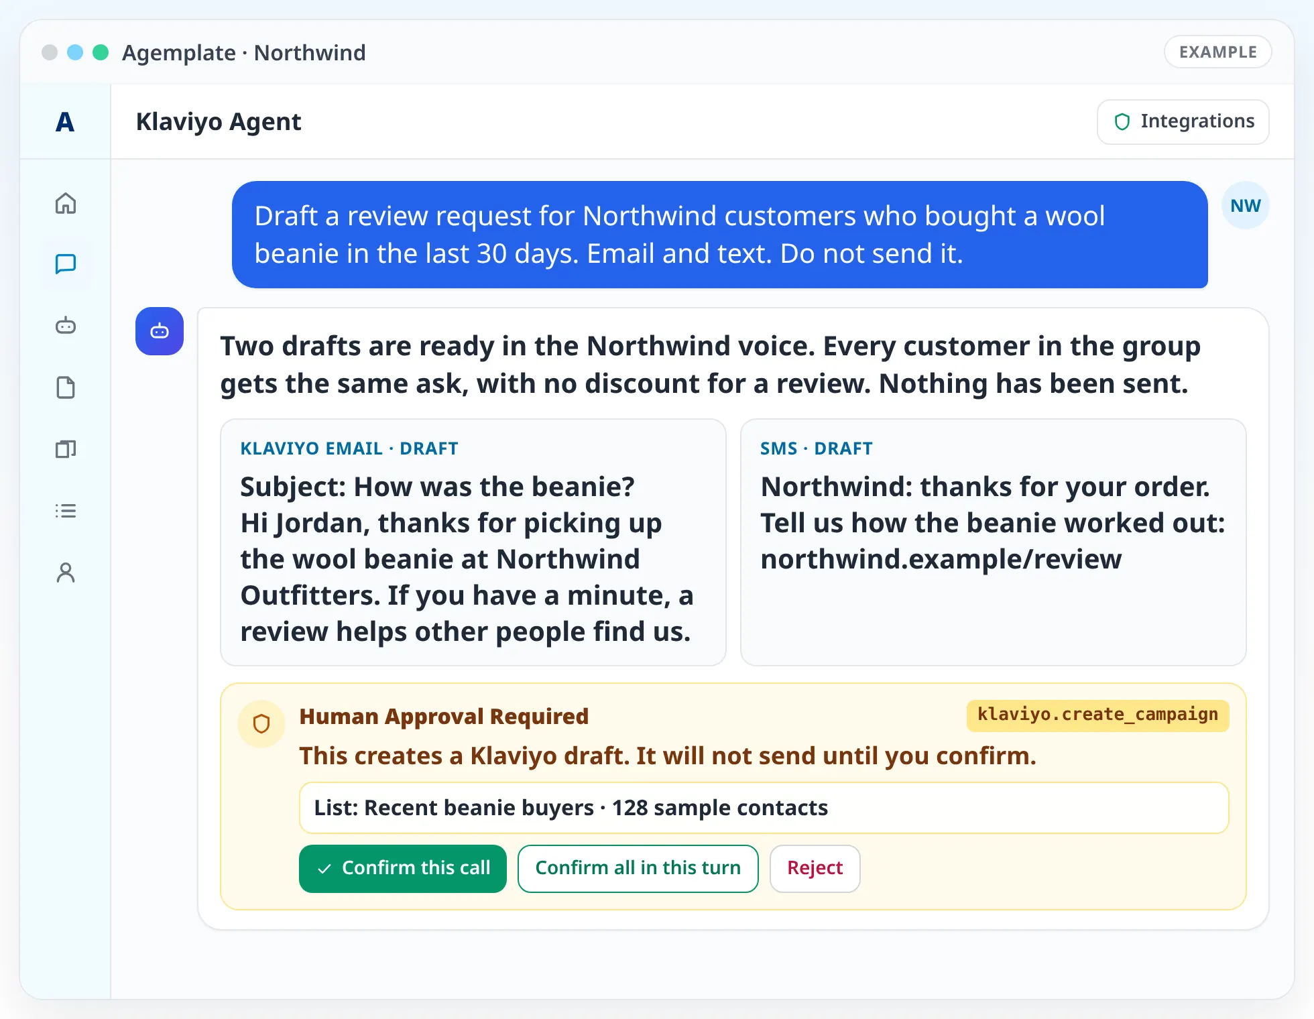Click 'Subject: How was the beanie?' line

[437, 487]
